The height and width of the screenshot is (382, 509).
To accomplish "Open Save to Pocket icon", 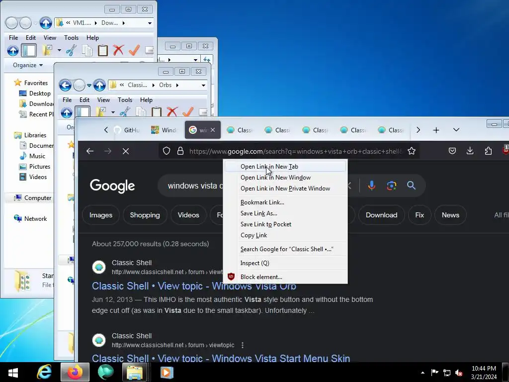I will coord(452,151).
